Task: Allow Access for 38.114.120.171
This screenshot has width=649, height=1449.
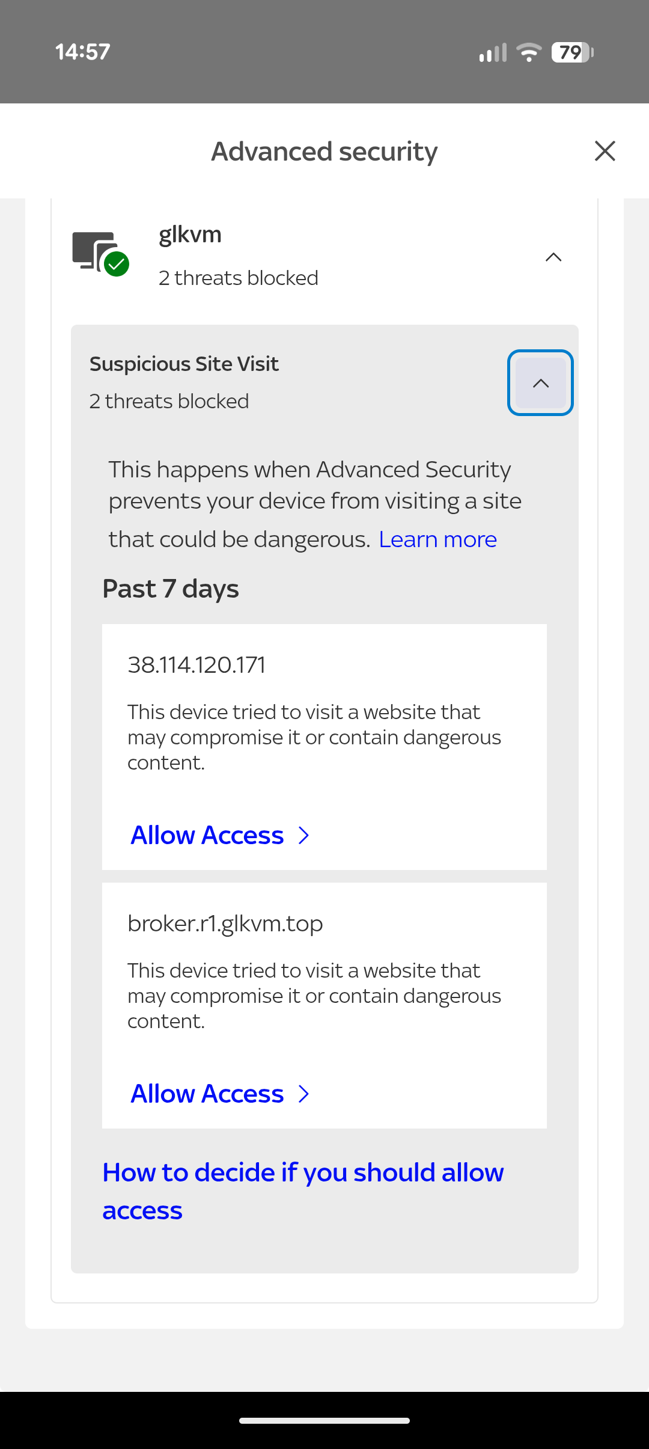Action: point(207,835)
